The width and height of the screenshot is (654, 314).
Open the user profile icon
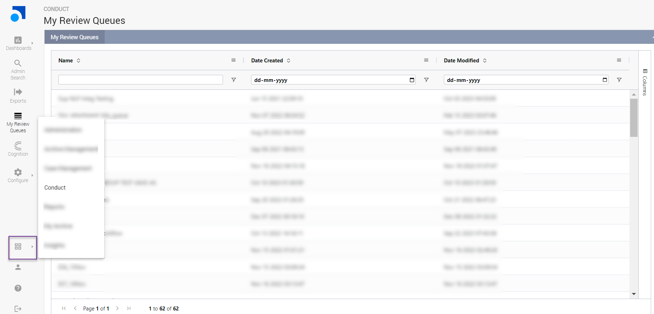coord(18,267)
